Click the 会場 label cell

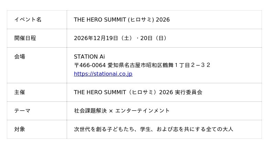point(20,57)
